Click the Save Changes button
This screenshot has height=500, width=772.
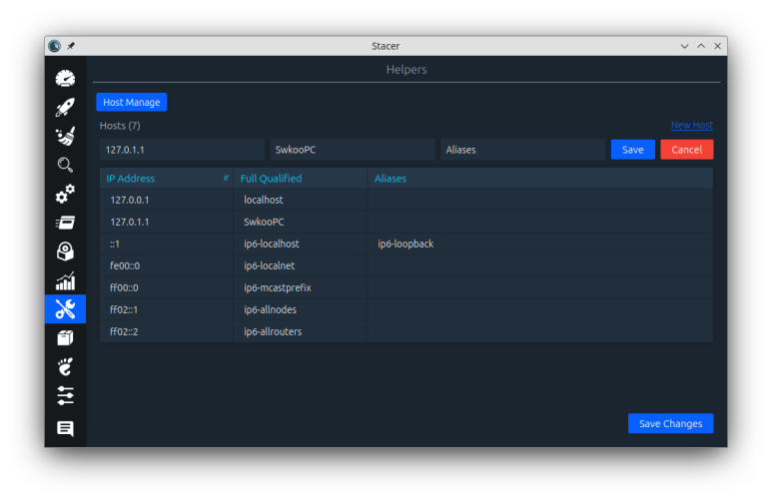click(670, 424)
